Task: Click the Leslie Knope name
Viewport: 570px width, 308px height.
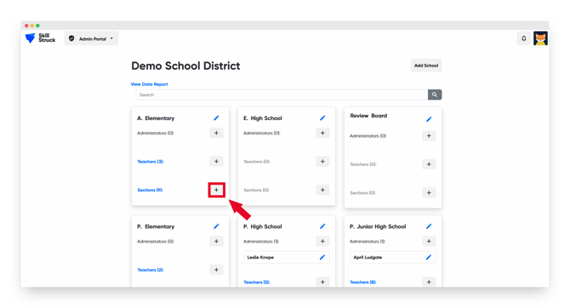Action: click(x=260, y=257)
